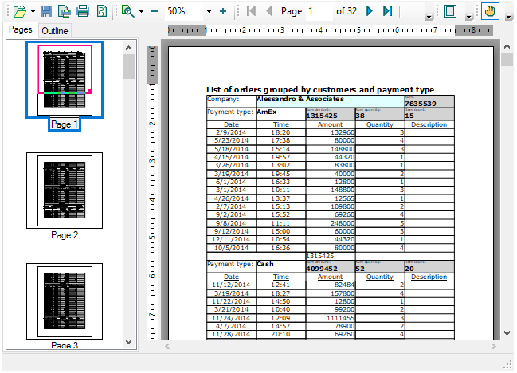Click the zoom magnifier tool icon
The height and width of the screenshot is (373, 517).
pos(127,12)
